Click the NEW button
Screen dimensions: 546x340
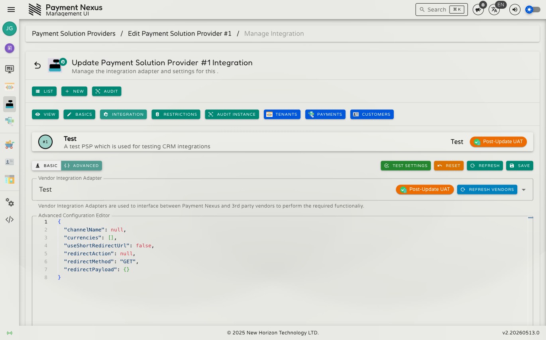(x=74, y=91)
